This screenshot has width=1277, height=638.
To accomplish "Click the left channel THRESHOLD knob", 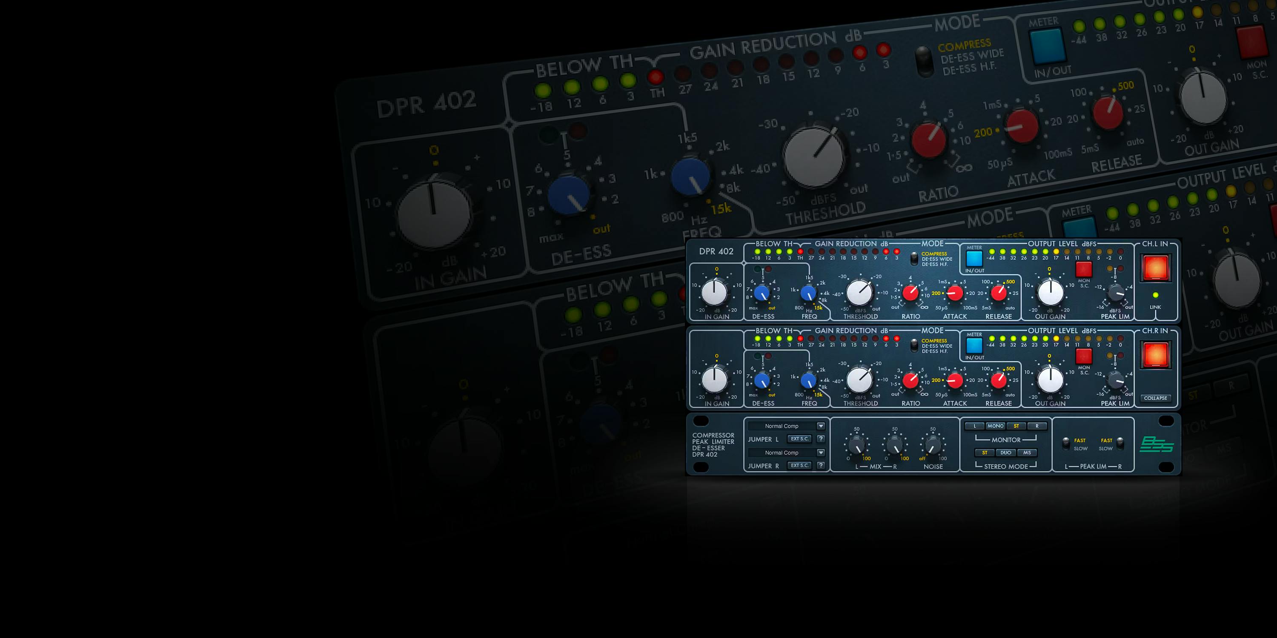I will [859, 293].
